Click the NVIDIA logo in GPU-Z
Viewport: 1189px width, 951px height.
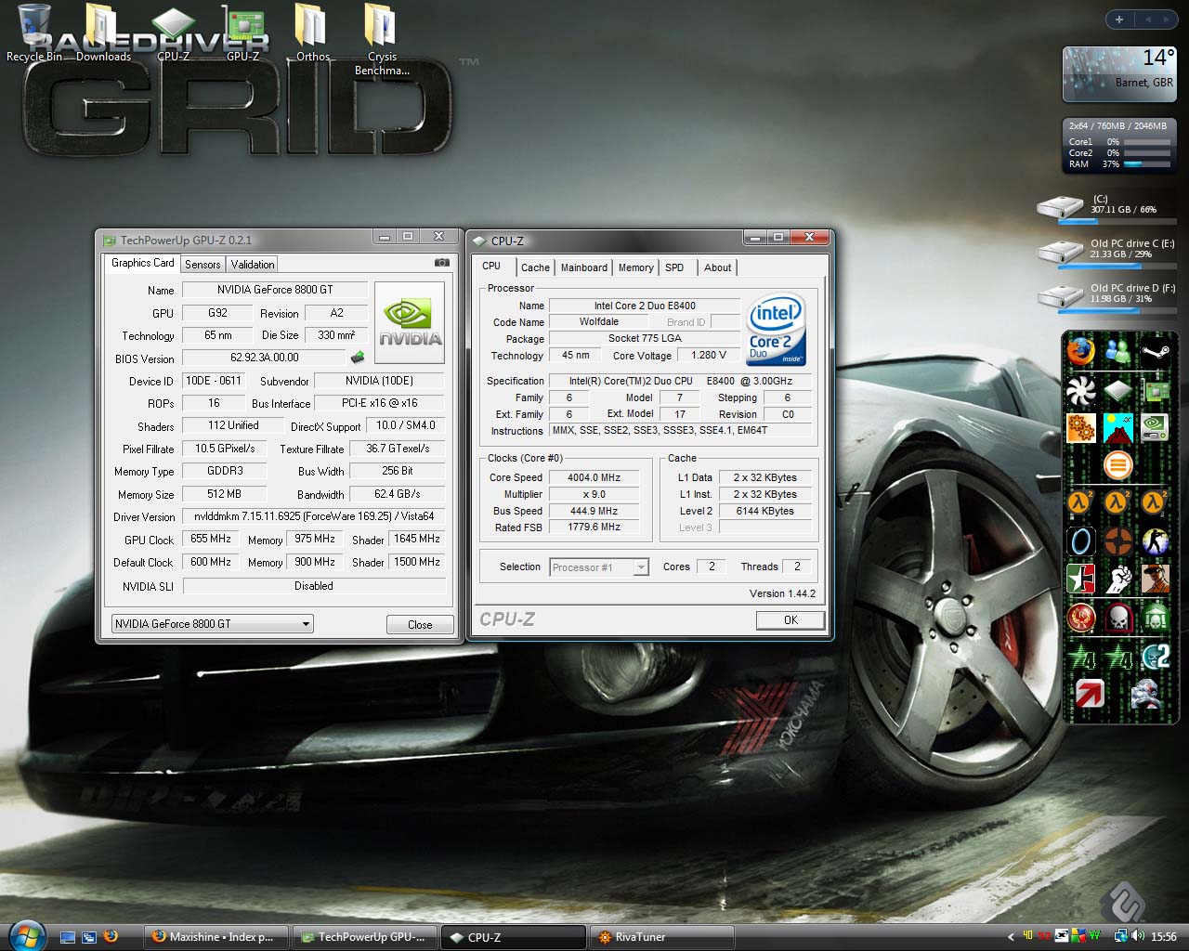[x=410, y=322]
